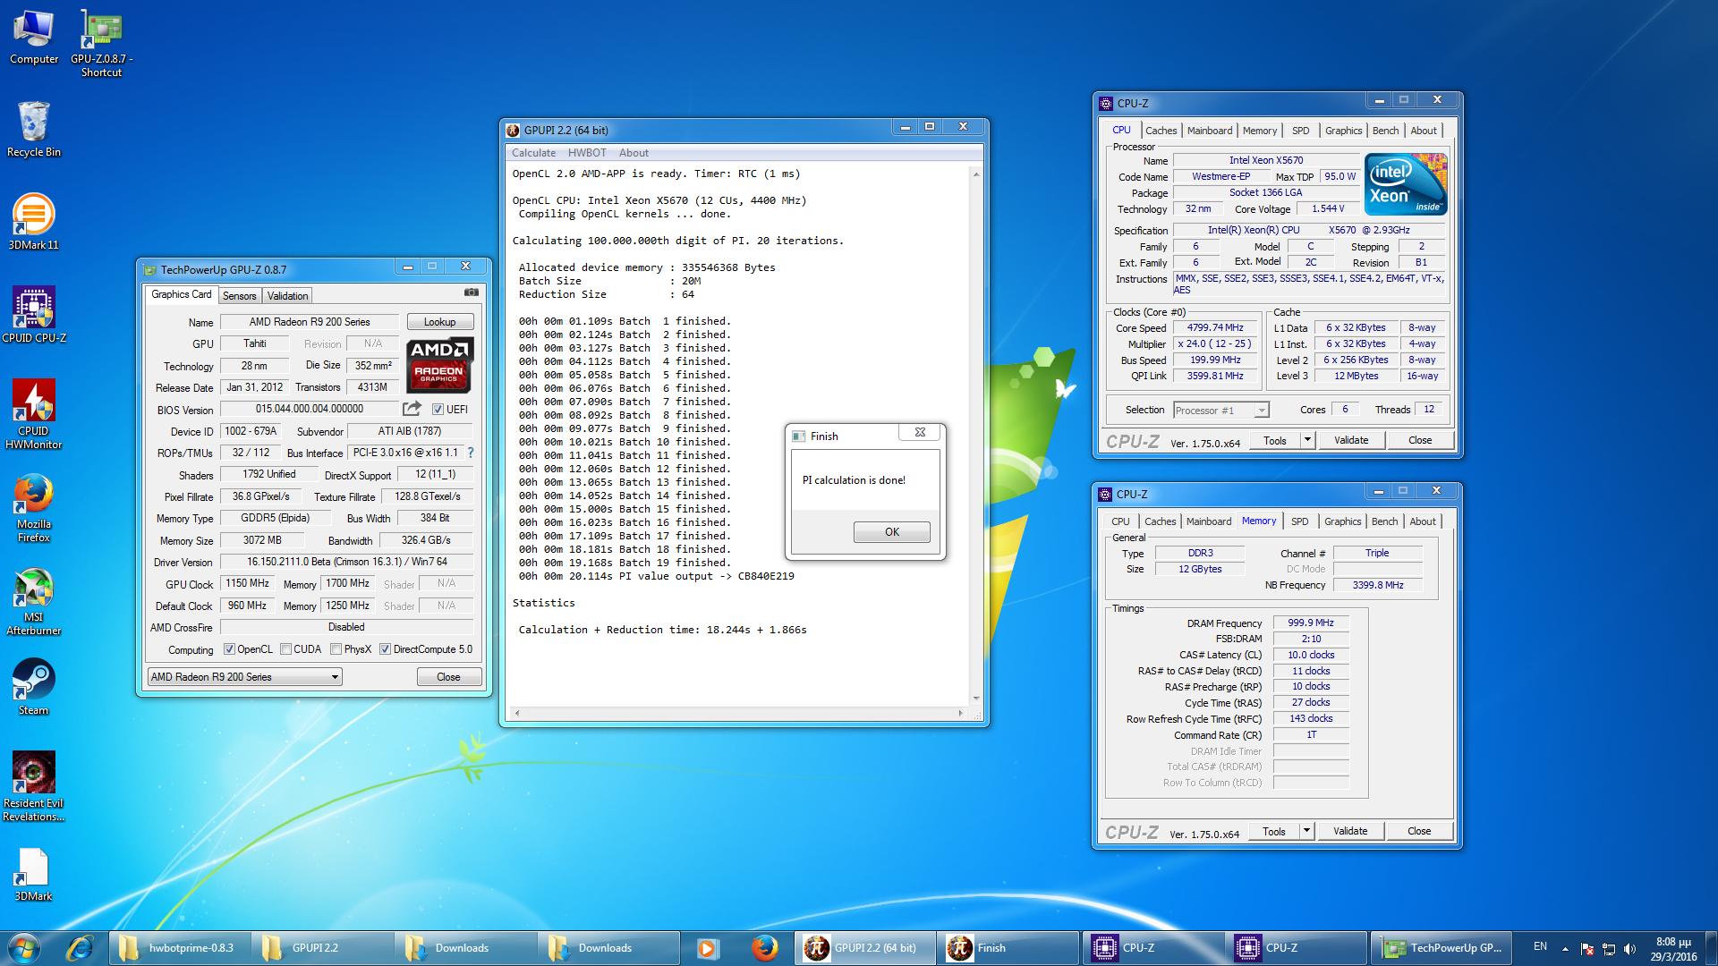Toggle the UEFI checkbox in GPU-Z

pyautogui.click(x=438, y=410)
